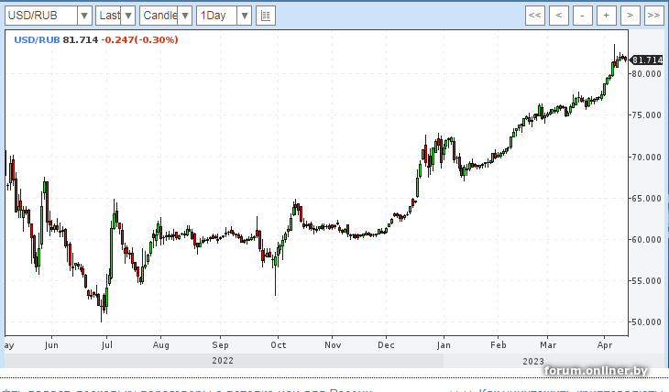Zoom out chart with minus button
This screenshot has height=392, width=669.
tap(582, 16)
